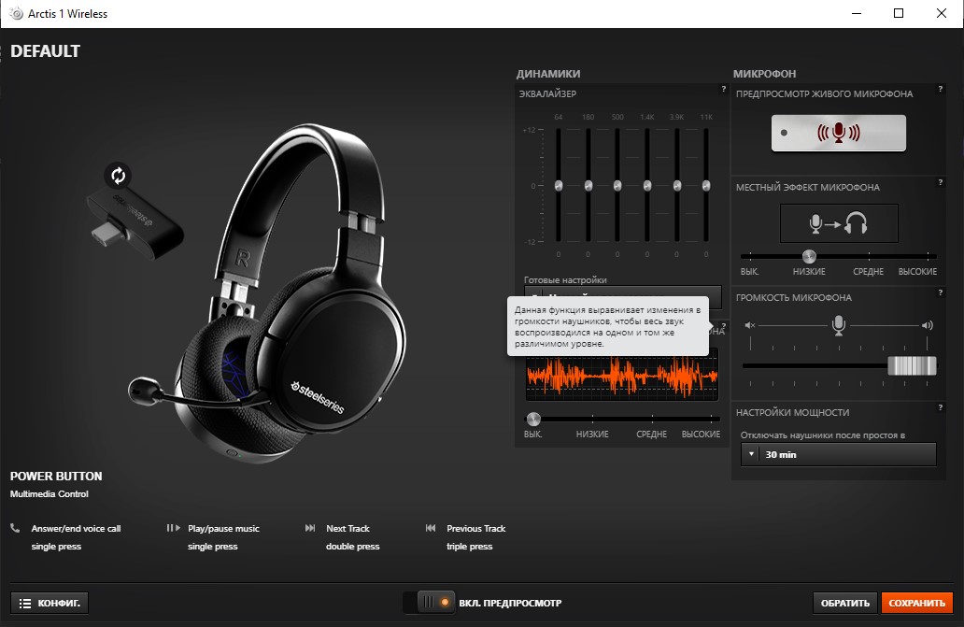This screenshot has width=964, height=627.
Task: Click the dynamic range compression slider knob
Action: coord(533,420)
